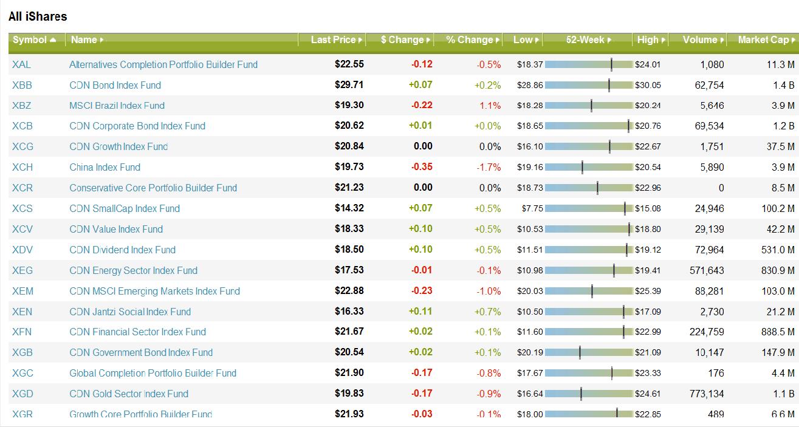Select the All iShares heading
Viewport: 799px width, 427px height.
tap(38, 16)
